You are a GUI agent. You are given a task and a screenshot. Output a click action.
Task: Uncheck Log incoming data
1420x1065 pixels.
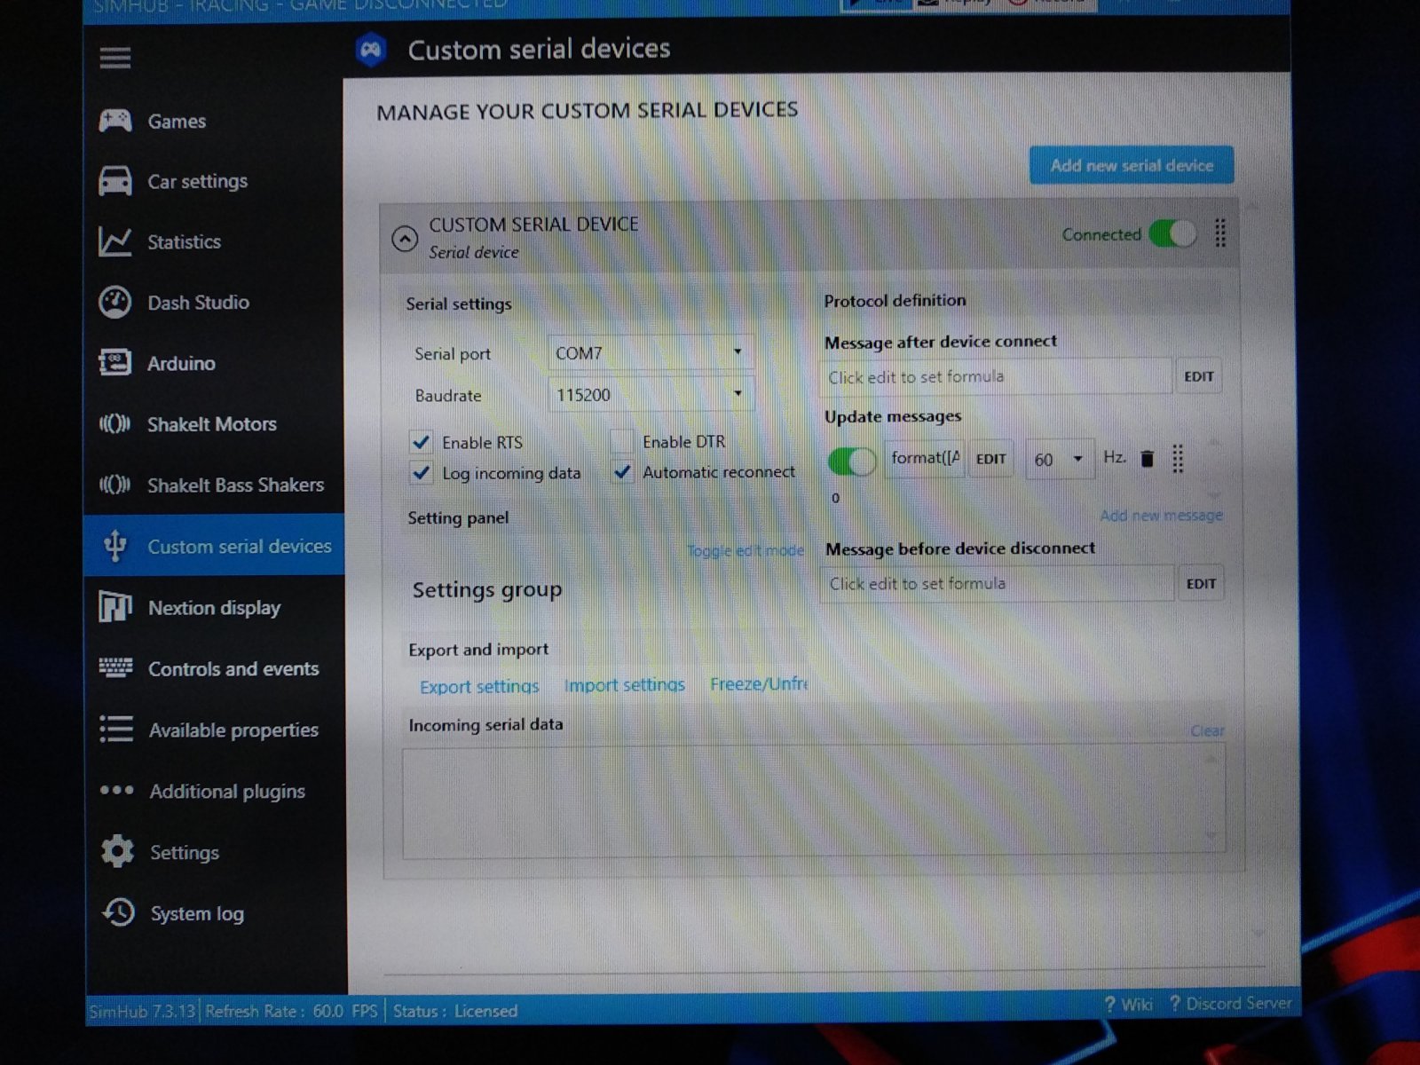(x=422, y=472)
